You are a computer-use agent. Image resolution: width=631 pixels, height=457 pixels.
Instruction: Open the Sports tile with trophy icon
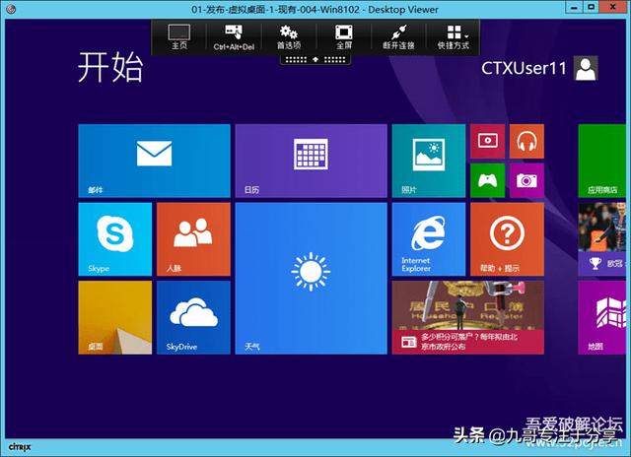pos(602,239)
